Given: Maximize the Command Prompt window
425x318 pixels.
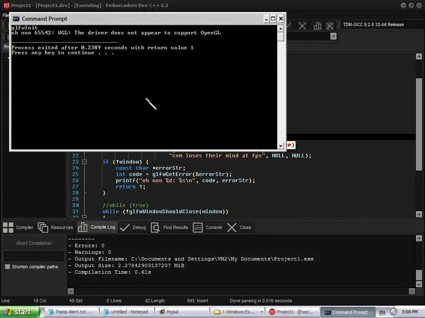Looking at the screenshot, I should click(x=273, y=19).
